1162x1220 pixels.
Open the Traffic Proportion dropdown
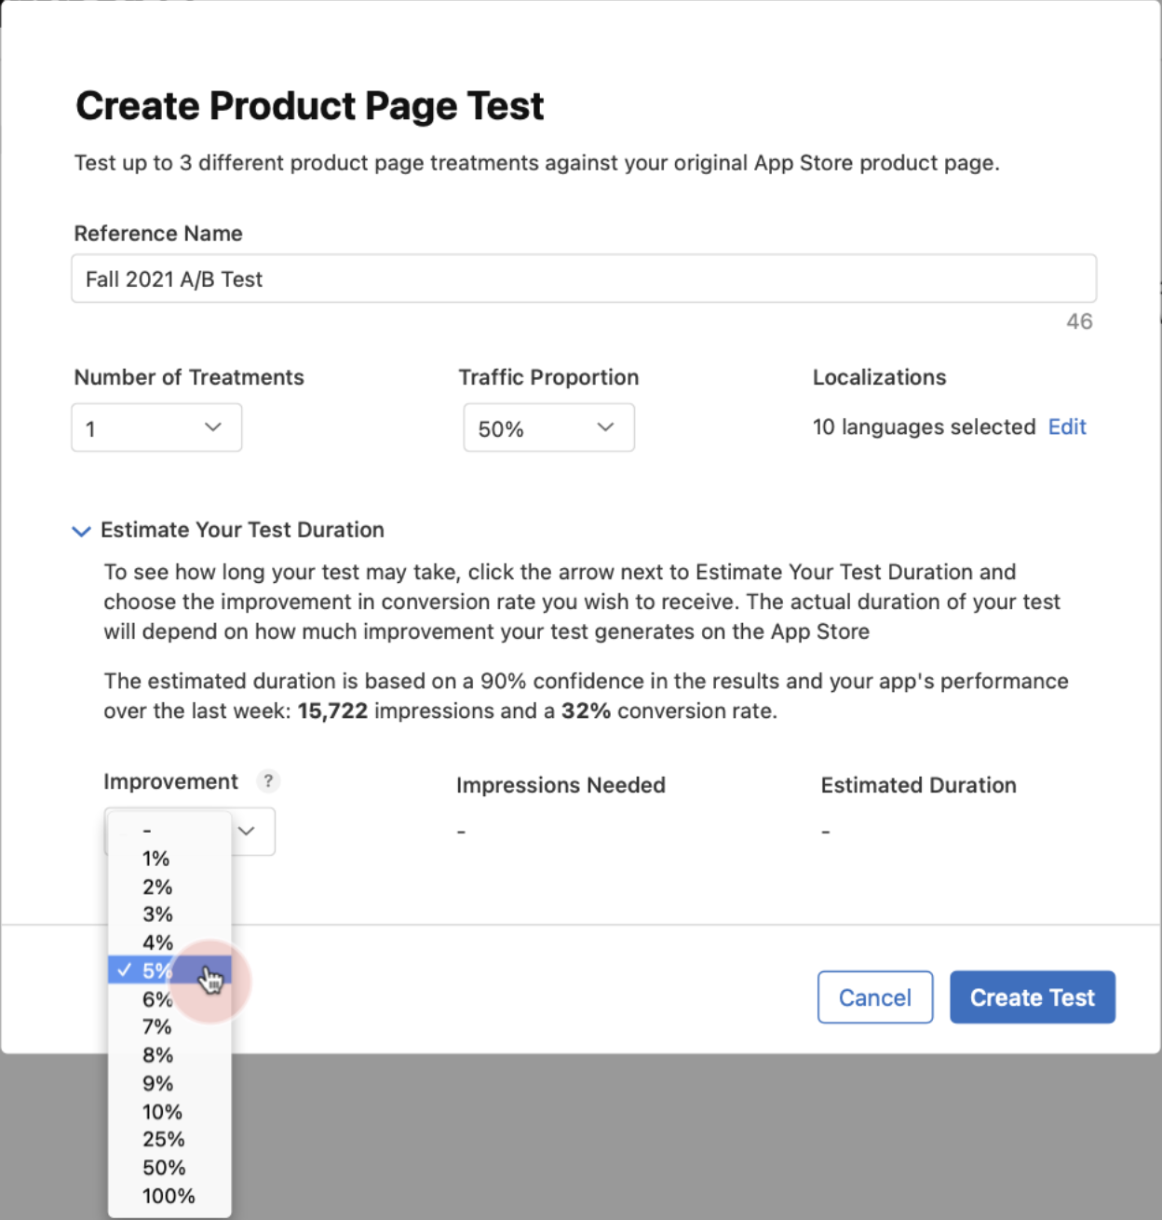[x=548, y=427]
